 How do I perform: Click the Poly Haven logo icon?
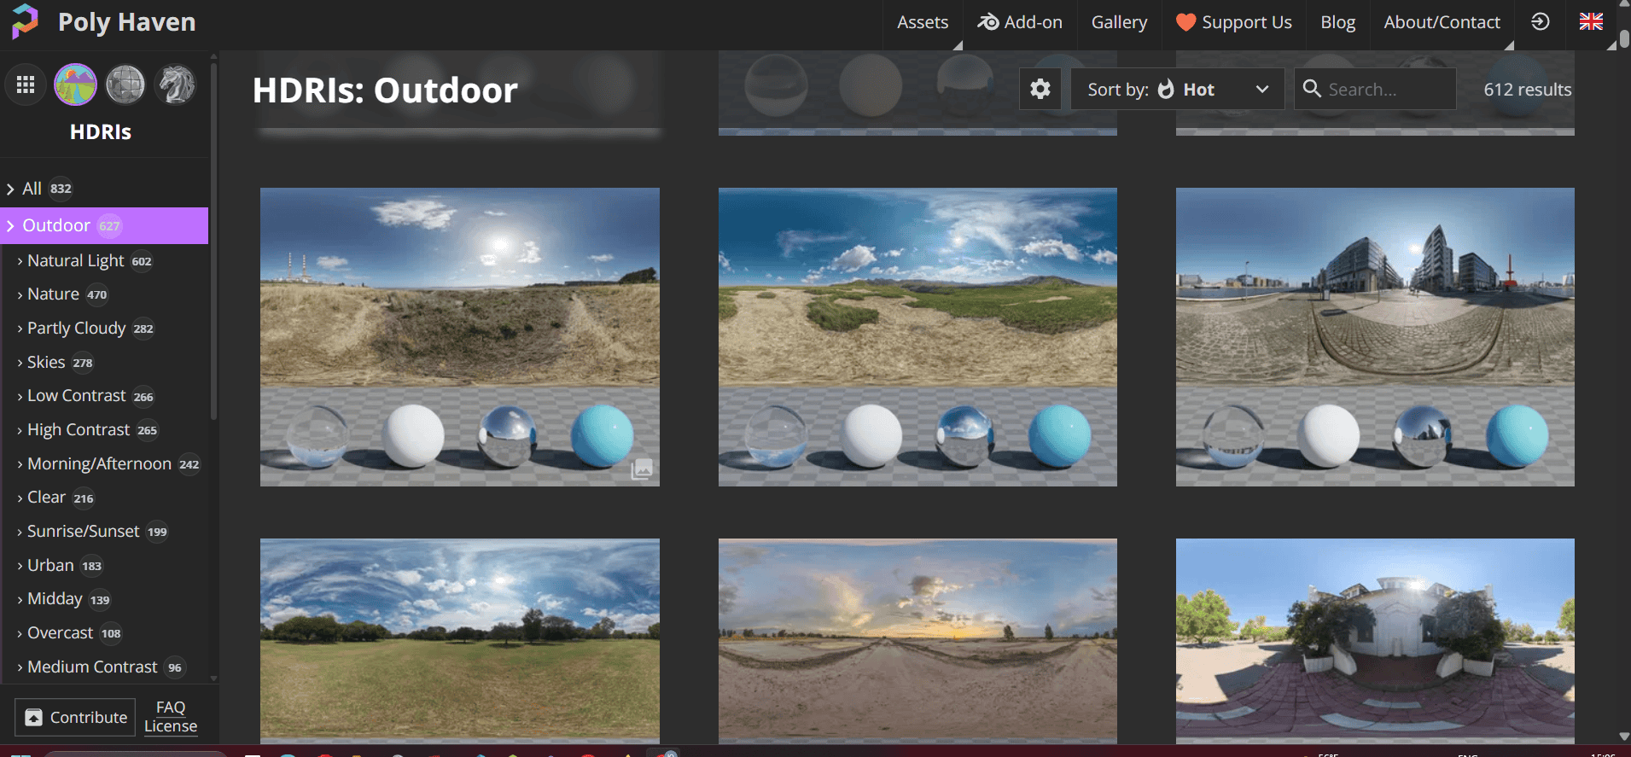tap(25, 21)
